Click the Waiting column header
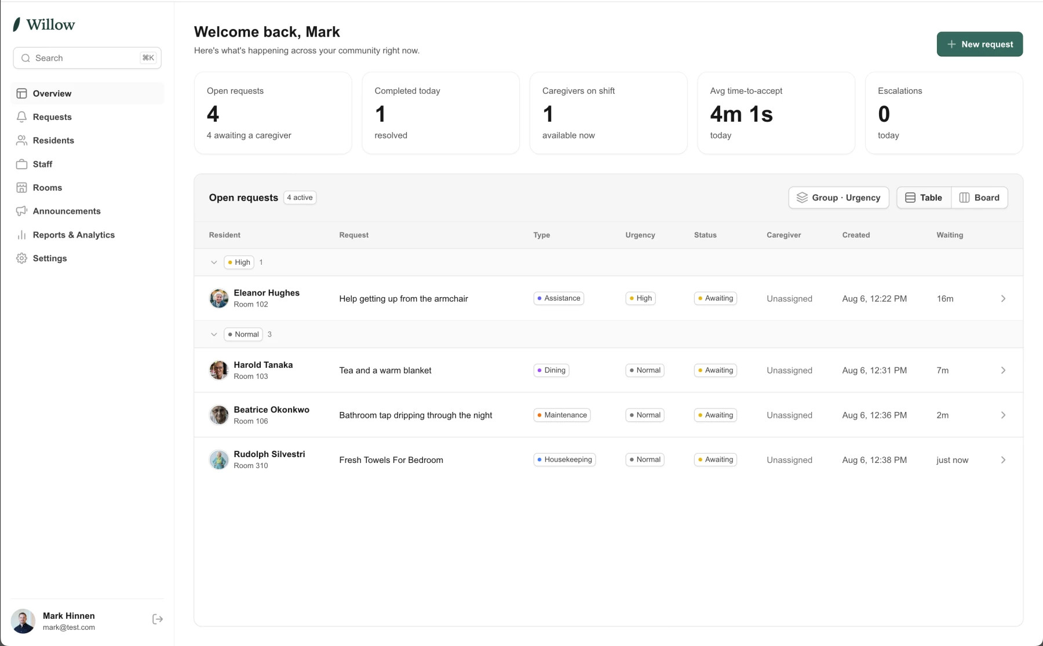The height and width of the screenshot is (646, 1043). (950, 235)
